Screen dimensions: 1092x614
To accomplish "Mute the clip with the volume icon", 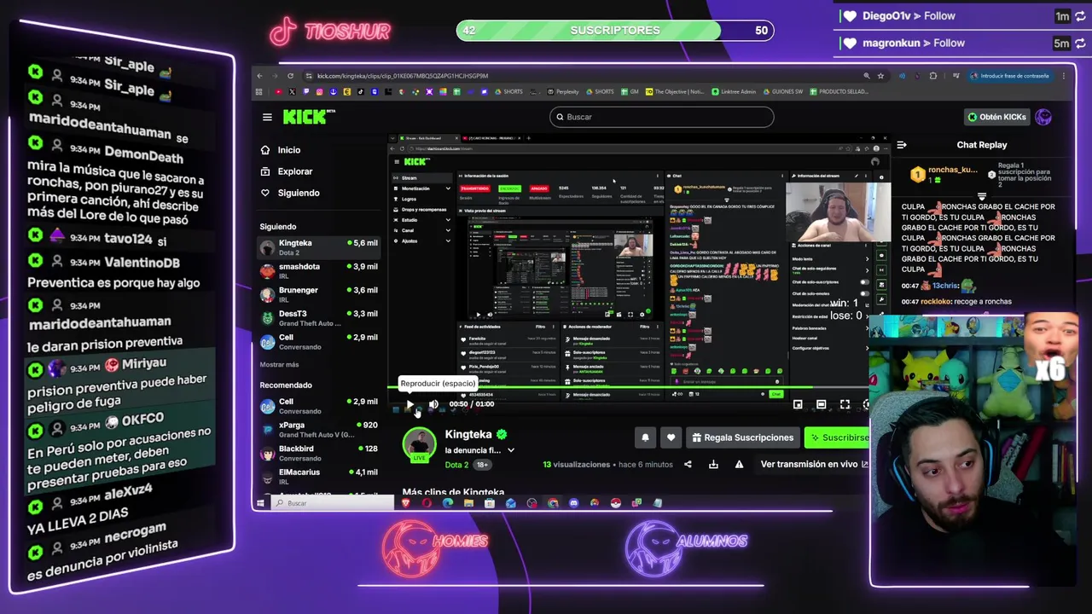I will (x=433, y=404).
